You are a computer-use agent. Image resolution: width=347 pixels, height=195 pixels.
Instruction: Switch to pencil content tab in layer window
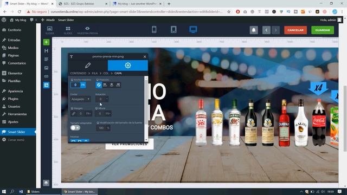click(x=88, y=65)
